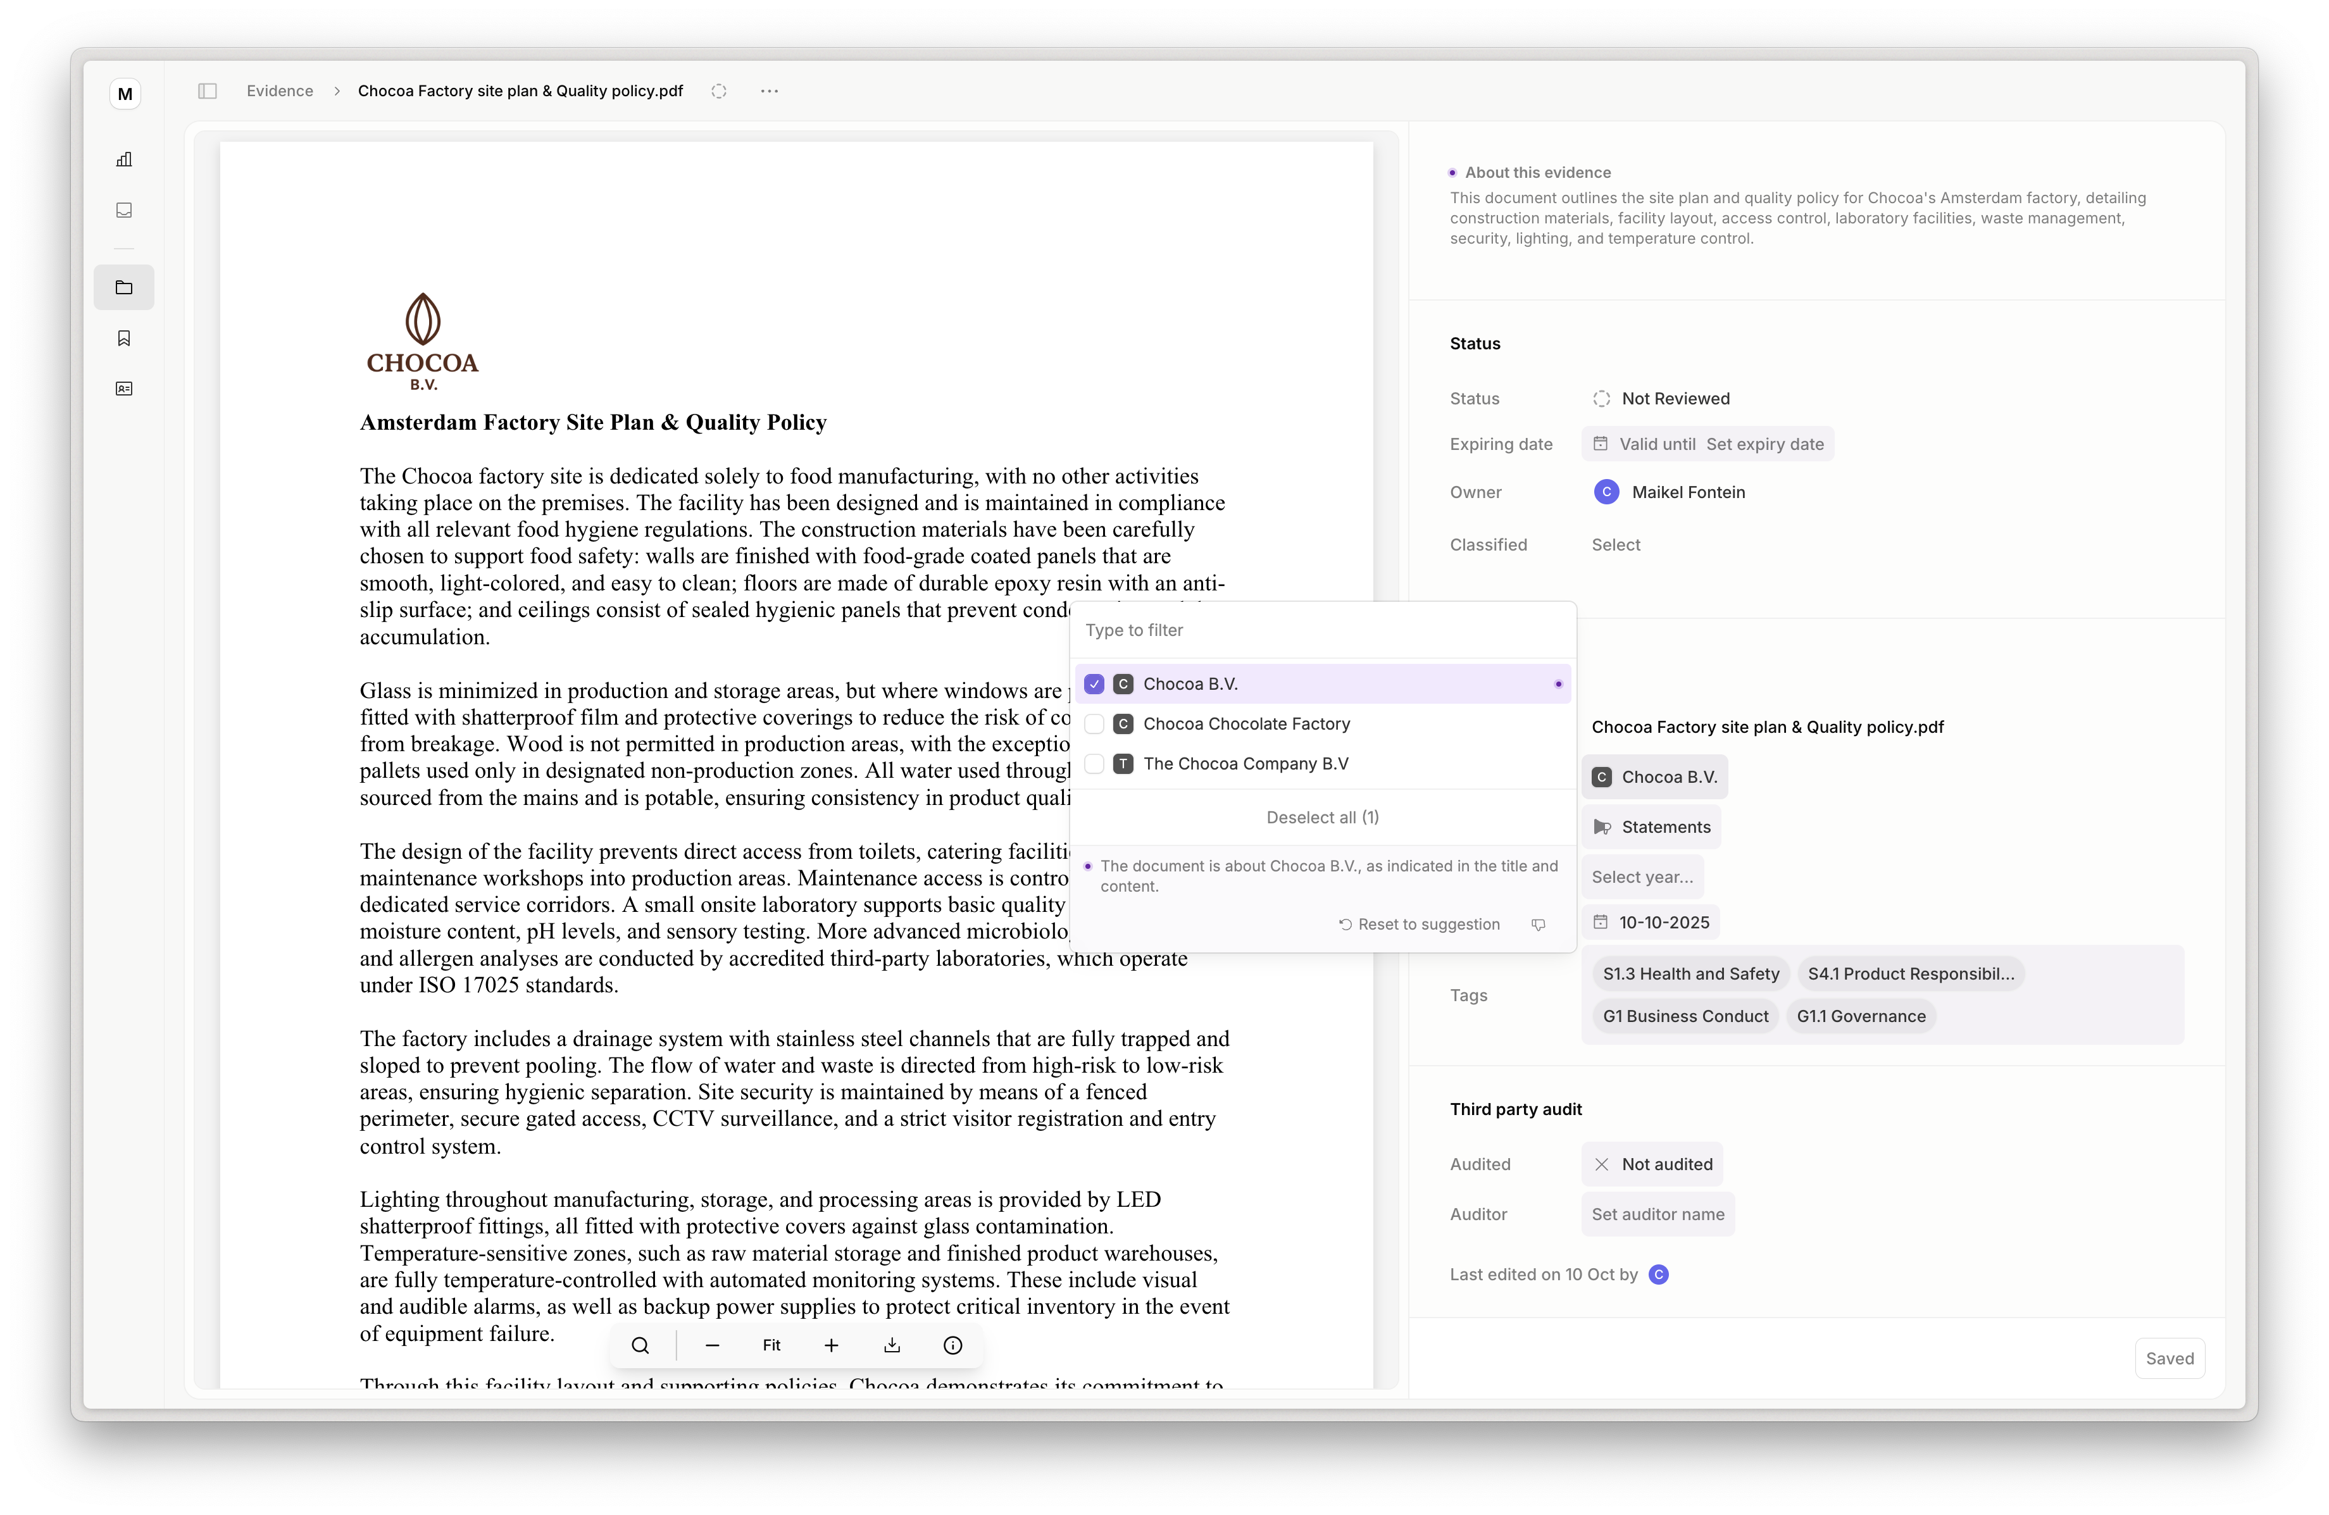
Task: Click the PDF search magnifier icon
Action: pyautogui.click(x=640, y=1345)
